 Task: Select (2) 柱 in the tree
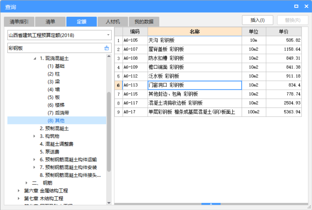[x=54, y=74]
